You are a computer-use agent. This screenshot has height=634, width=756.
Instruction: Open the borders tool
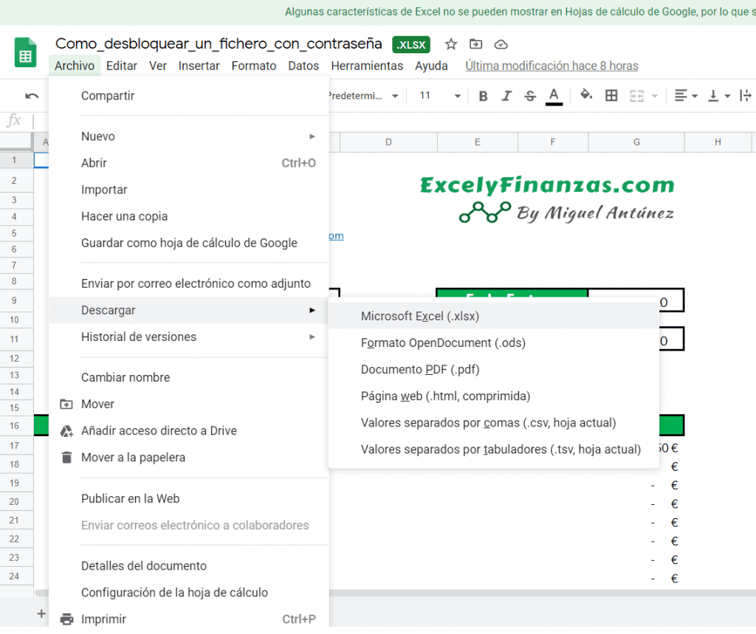click(x=611, y=95)
